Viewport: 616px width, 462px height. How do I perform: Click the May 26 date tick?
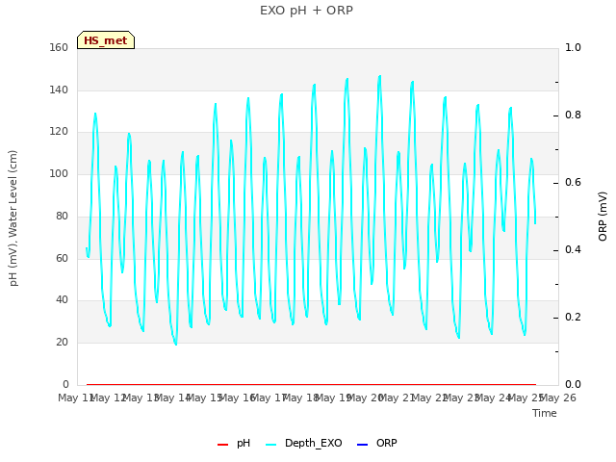tap(558, 398)
